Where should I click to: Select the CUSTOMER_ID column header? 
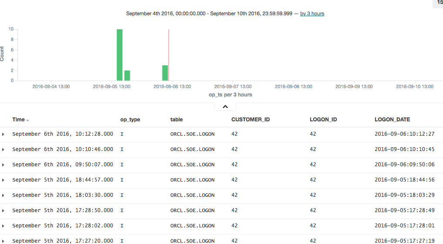pyautogui.click(x=250, y=120)
